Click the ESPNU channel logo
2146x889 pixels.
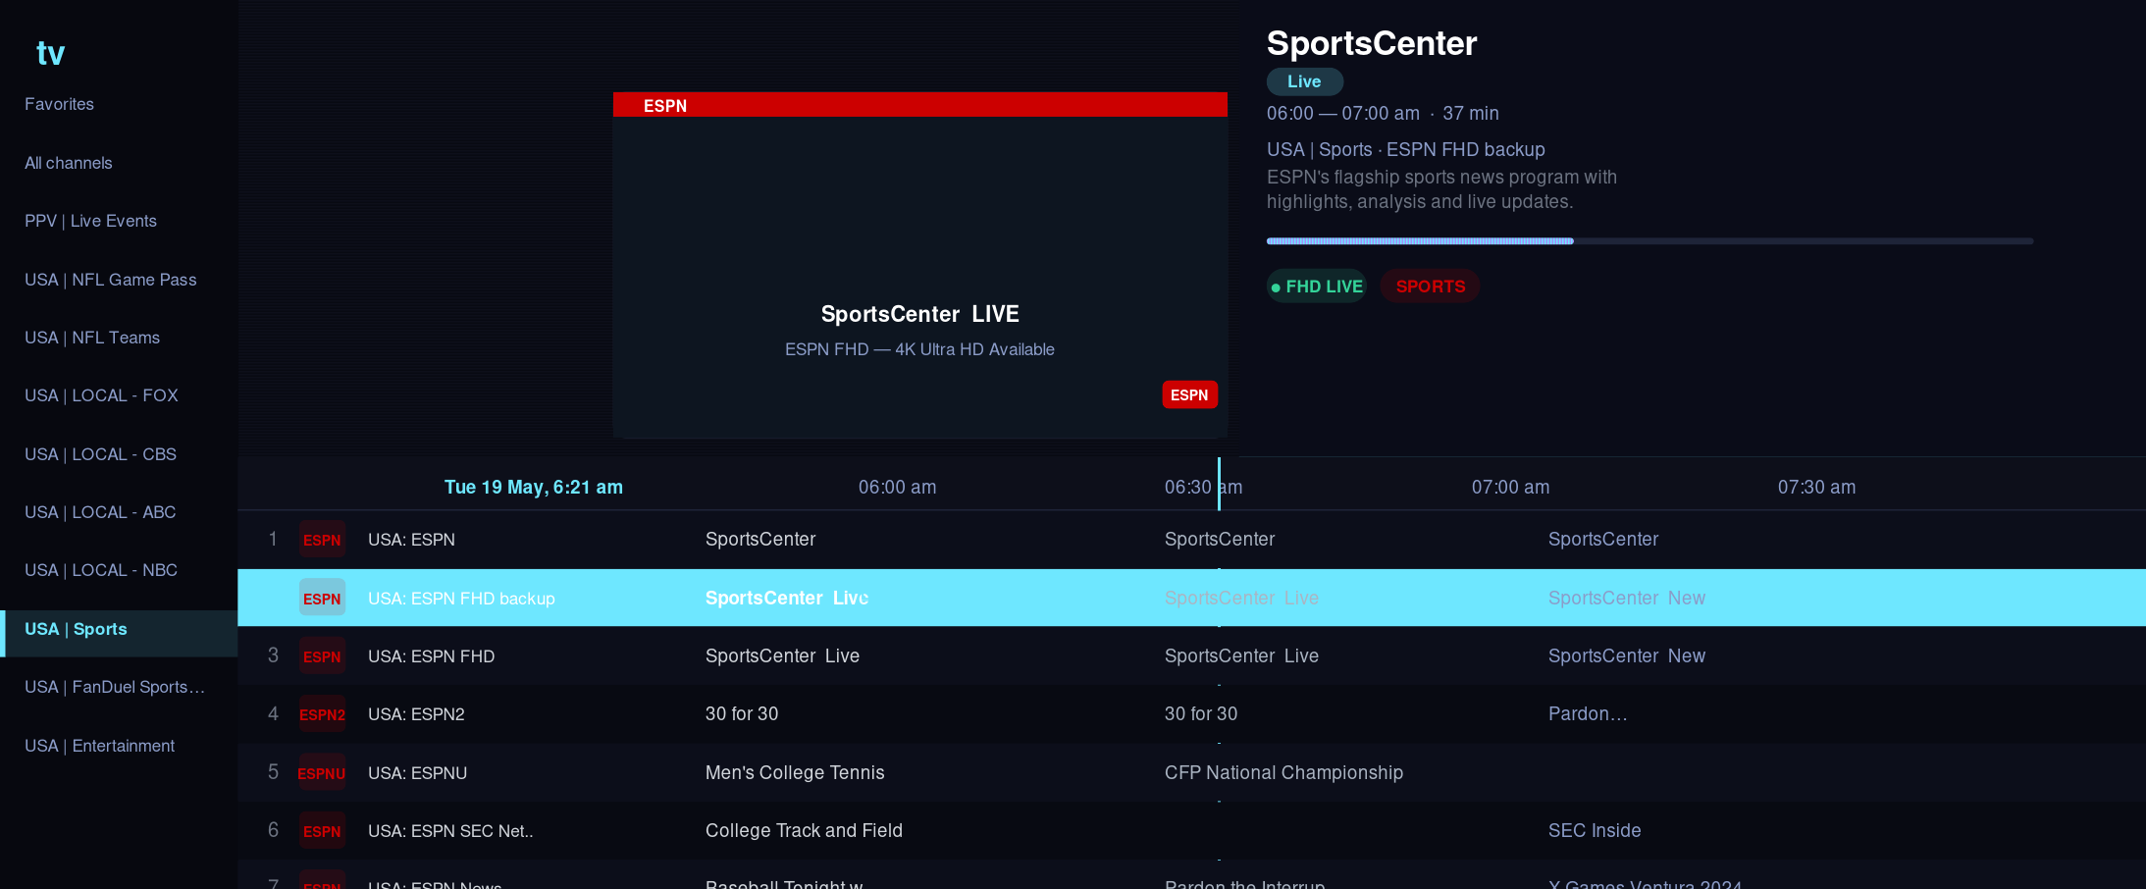point(322,773)
